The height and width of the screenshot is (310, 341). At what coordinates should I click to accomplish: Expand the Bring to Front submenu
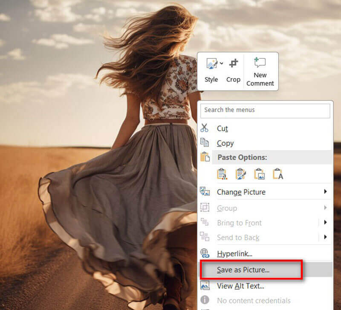point(326,222)
